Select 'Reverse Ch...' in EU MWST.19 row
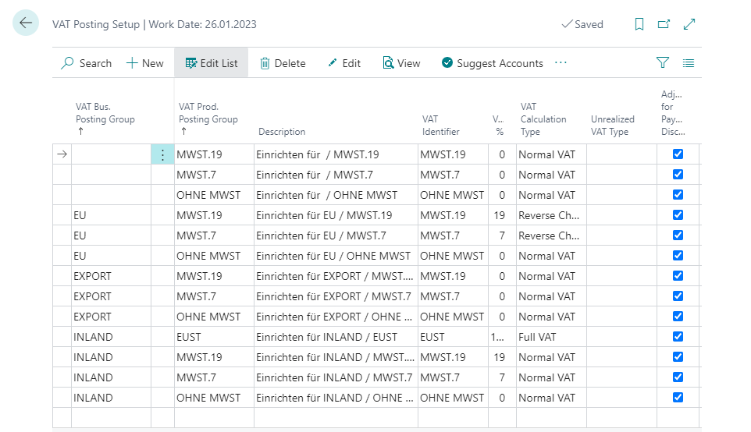 point(551,215)
